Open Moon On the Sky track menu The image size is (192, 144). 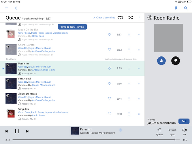coord(129,35)
